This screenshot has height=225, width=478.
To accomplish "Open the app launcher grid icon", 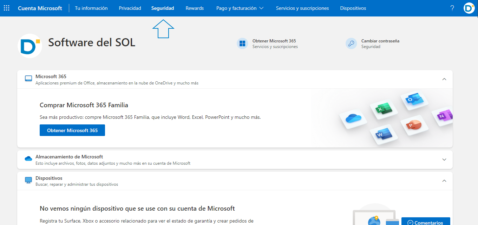I will coord(6,8).
